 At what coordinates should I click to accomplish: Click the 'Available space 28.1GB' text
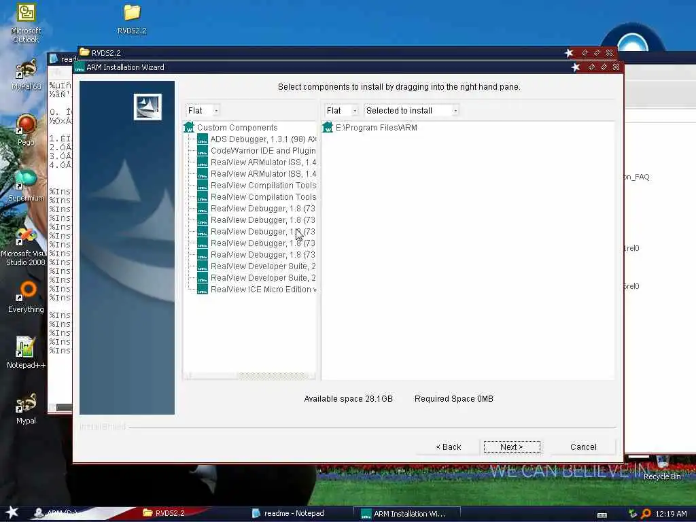pyautogui.click(x=349, y=398)
